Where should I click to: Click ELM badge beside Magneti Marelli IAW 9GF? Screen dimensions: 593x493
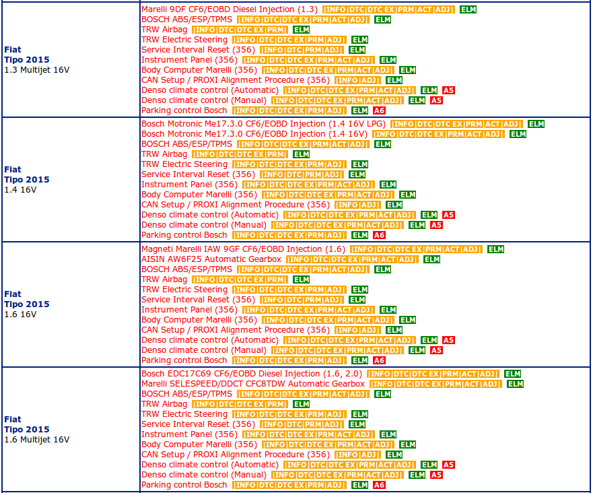(495, 249)
